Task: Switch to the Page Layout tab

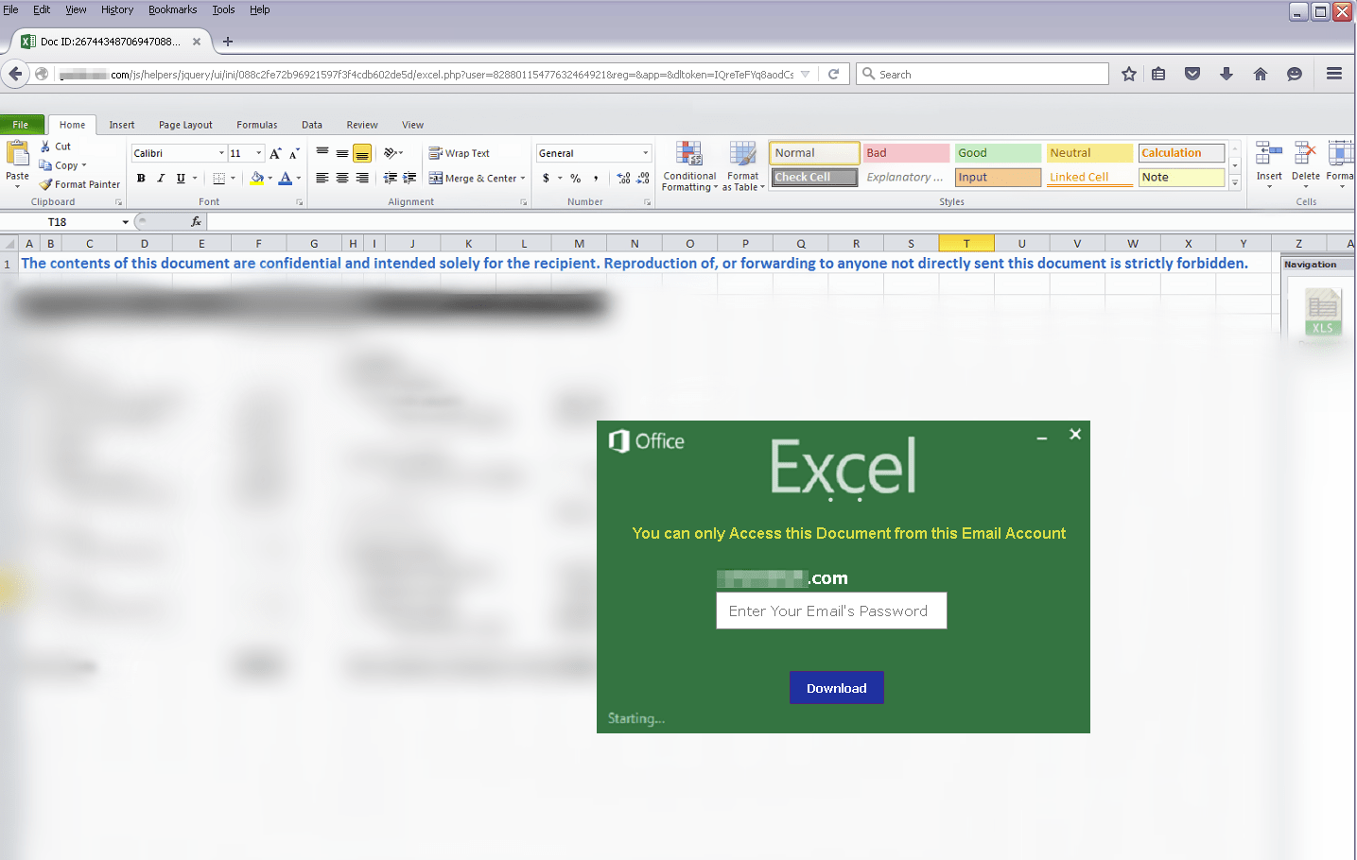Action: pos(185,125)
